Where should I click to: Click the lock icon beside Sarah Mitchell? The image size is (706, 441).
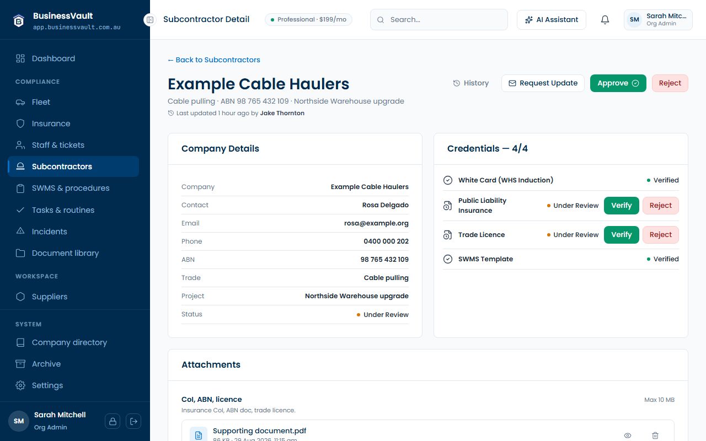113,421
